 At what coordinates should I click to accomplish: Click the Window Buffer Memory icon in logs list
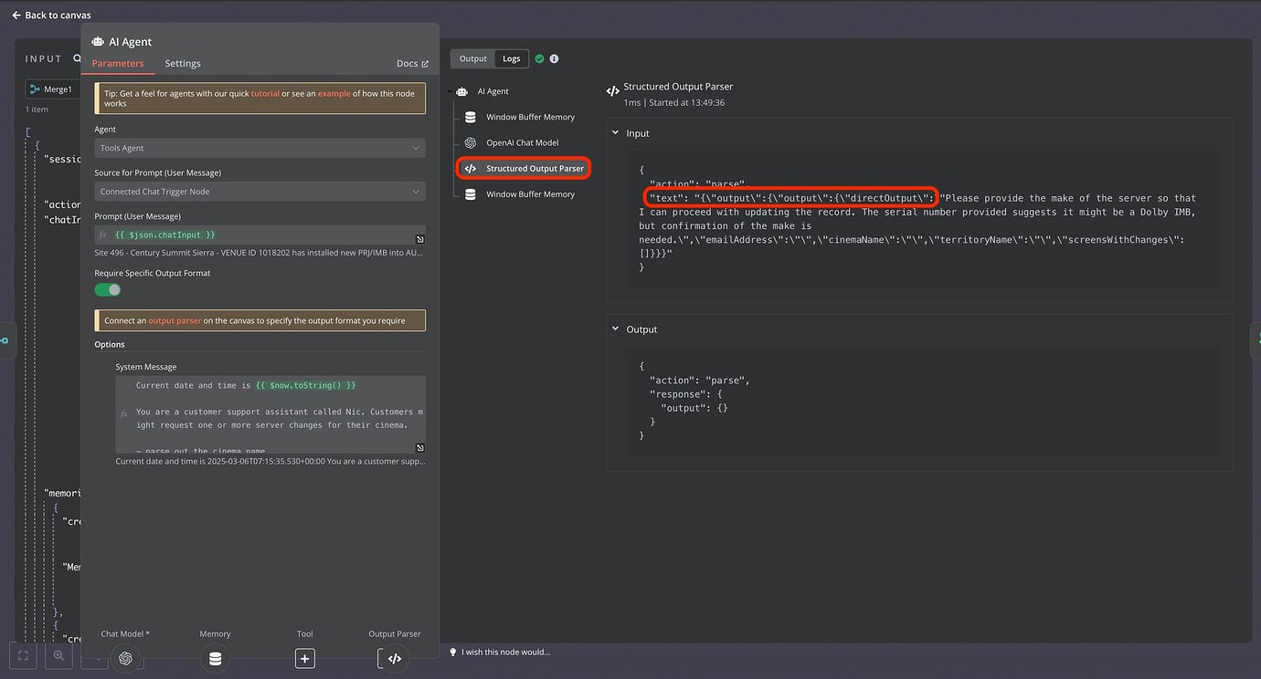[x=470, y=117]
